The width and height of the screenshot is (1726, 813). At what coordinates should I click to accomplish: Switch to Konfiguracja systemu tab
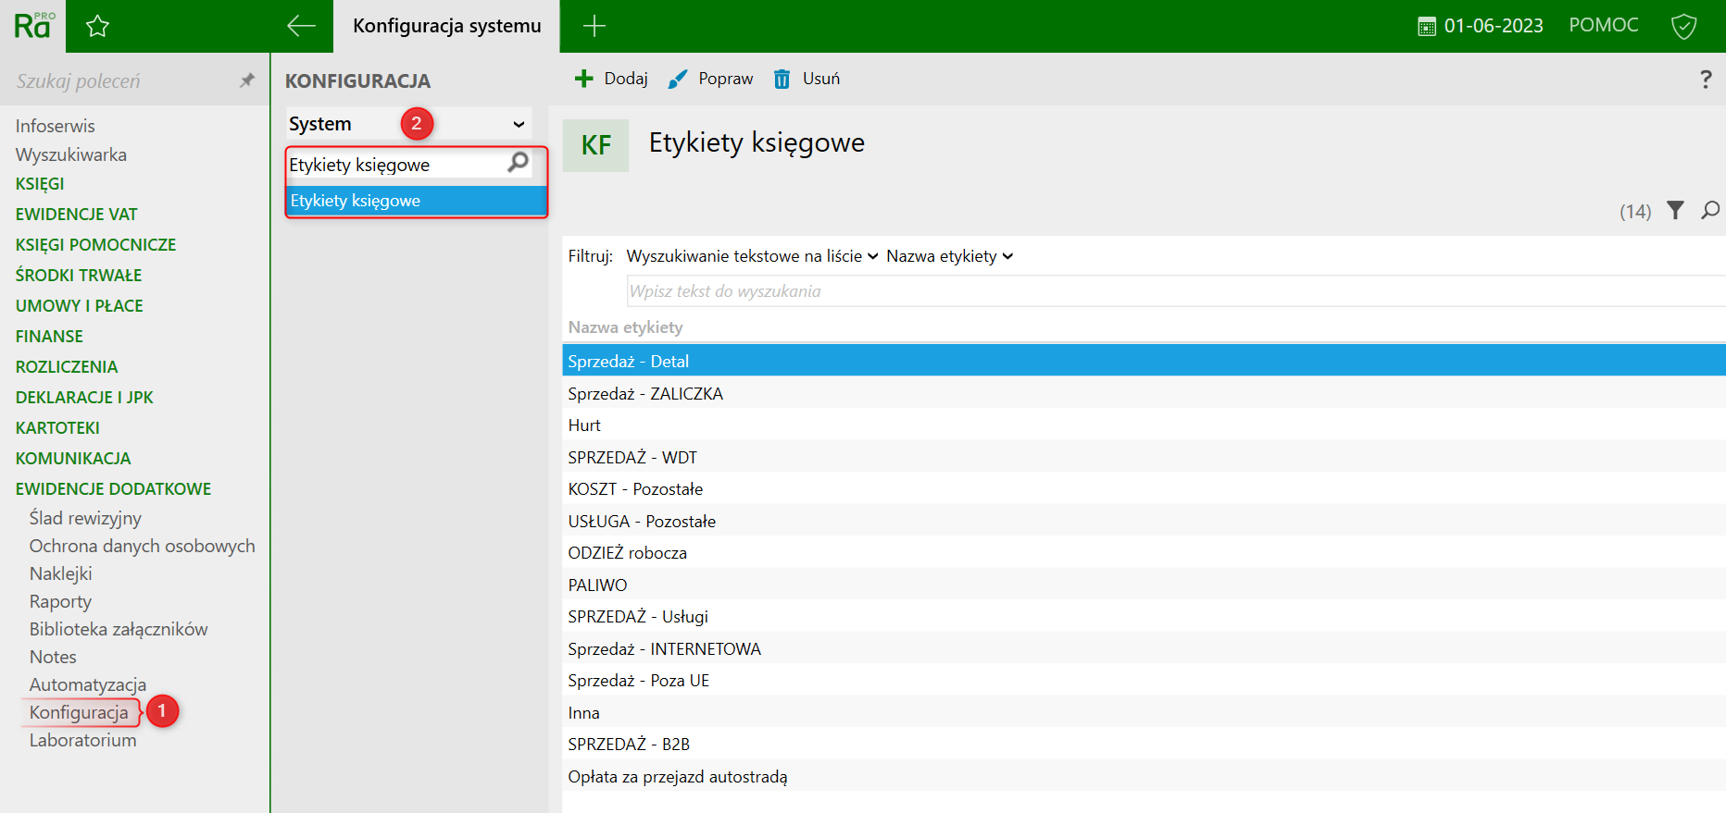pyautogui.click(x=446, y=26)
